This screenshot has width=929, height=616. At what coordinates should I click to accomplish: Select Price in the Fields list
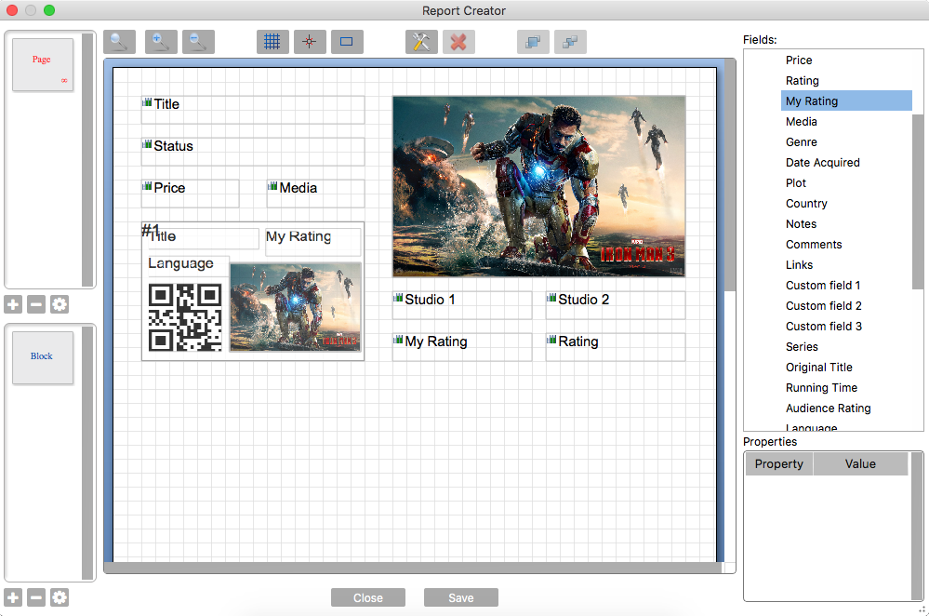pyautogui.click(x=799, y=60)
